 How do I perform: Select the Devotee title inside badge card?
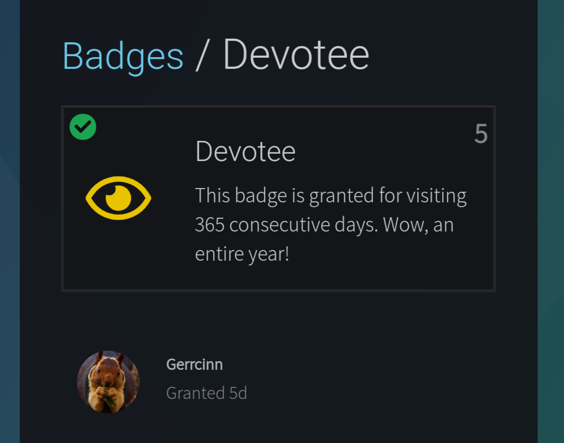pos(245,152)
